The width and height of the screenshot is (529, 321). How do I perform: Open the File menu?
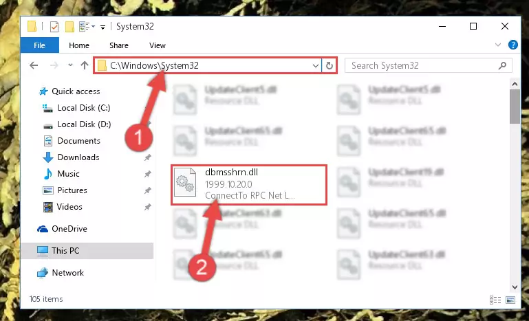point(39,45)
